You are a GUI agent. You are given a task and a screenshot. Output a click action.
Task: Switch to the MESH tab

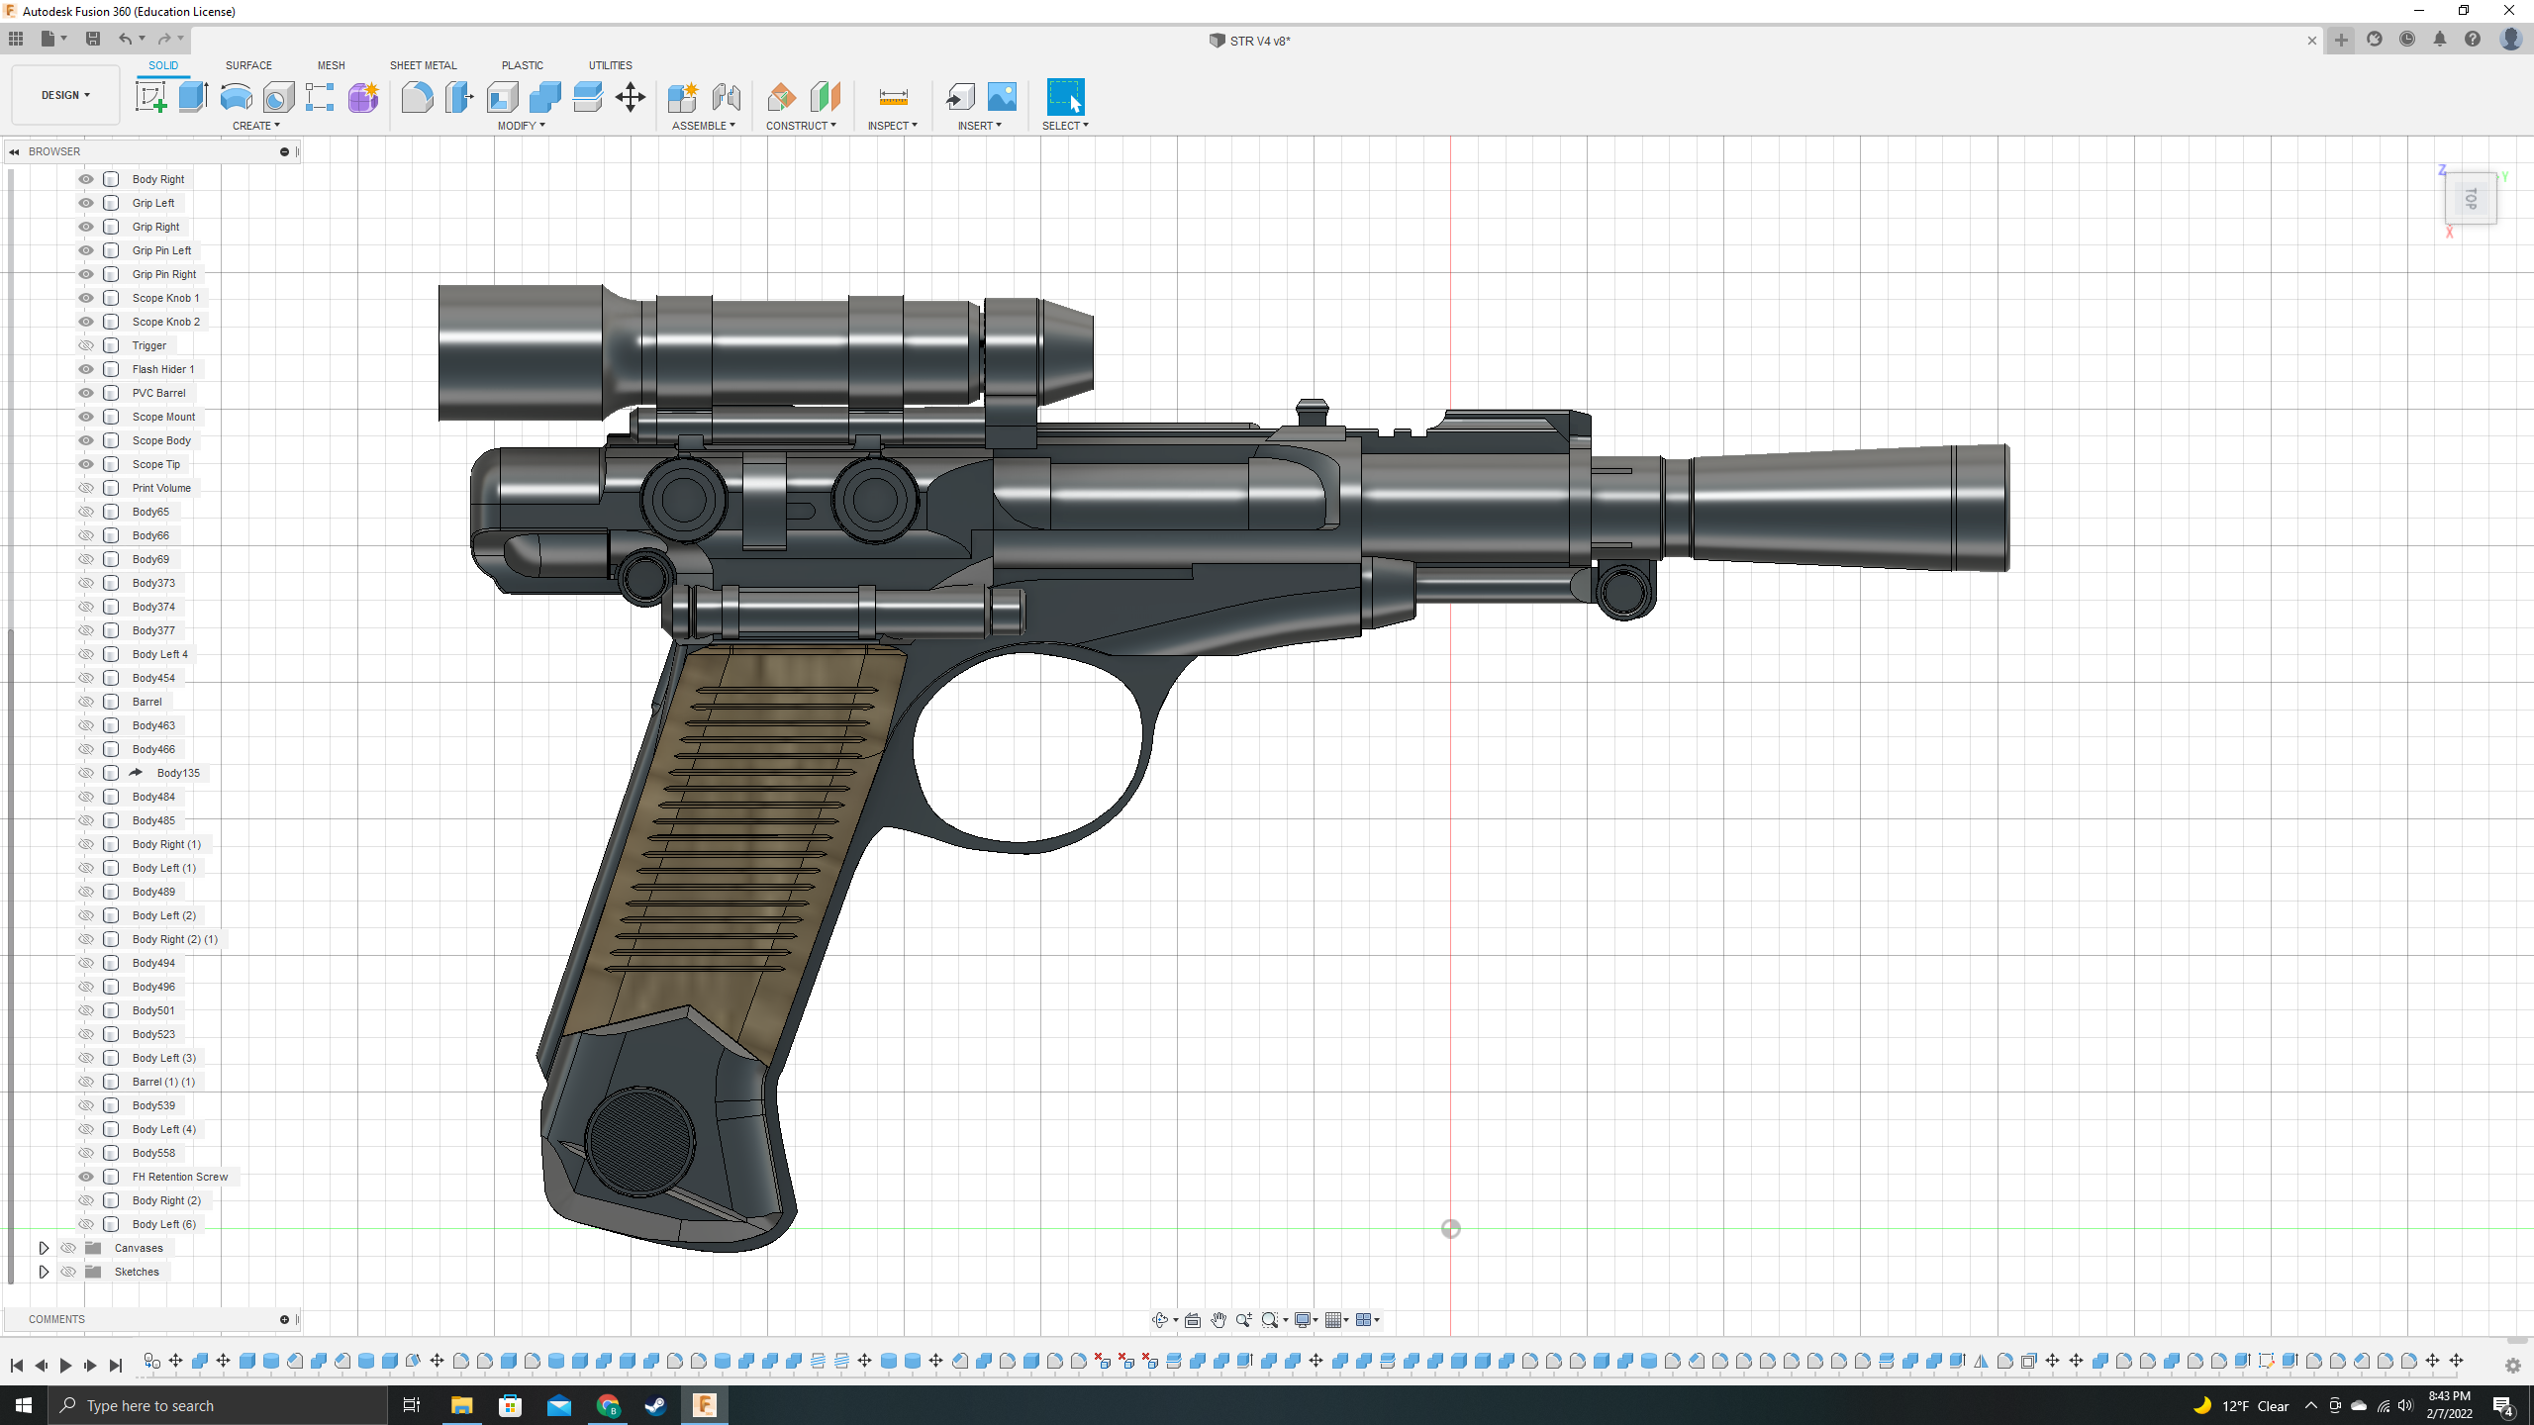[331, 65]
